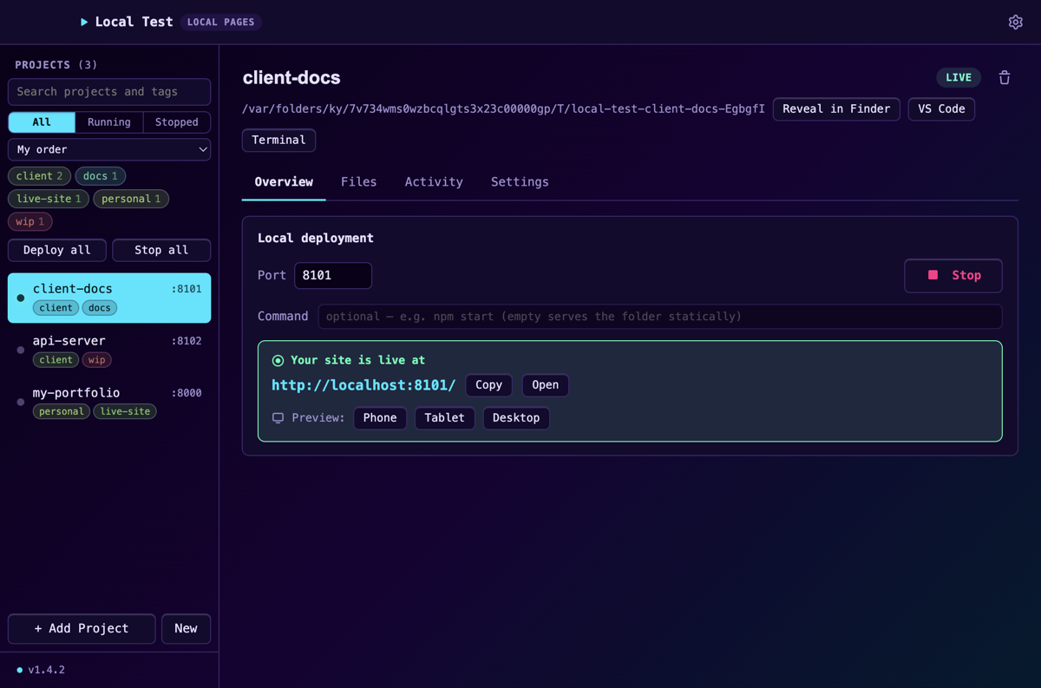The width and height of the screenshot is (1041, 688).
Task: Click the :8102 port label
Action: click(x=187, y=341)
